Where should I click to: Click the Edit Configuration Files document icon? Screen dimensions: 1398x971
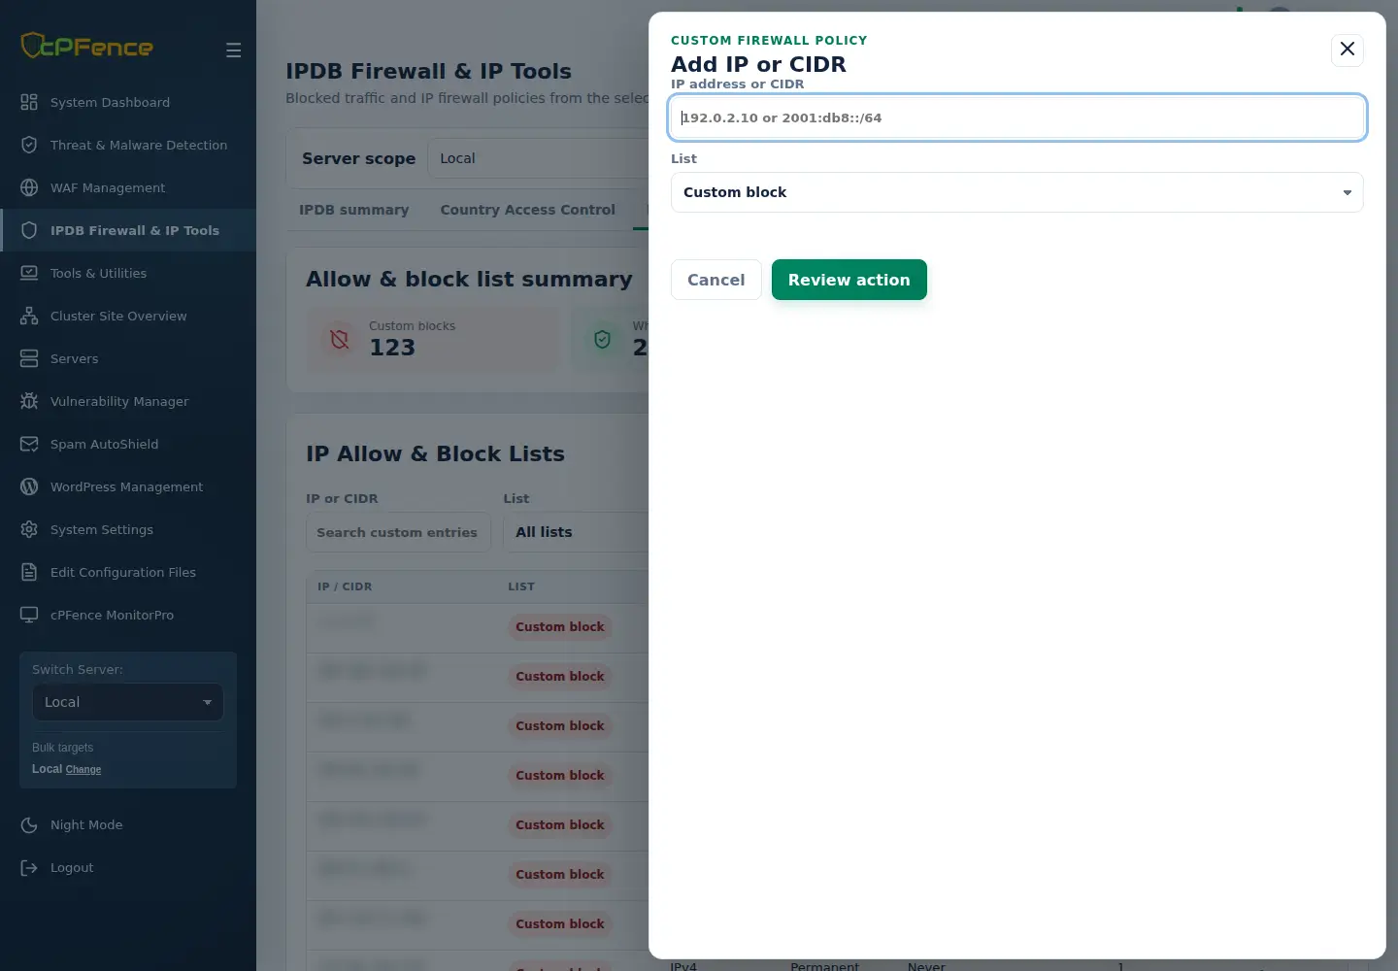29,572
